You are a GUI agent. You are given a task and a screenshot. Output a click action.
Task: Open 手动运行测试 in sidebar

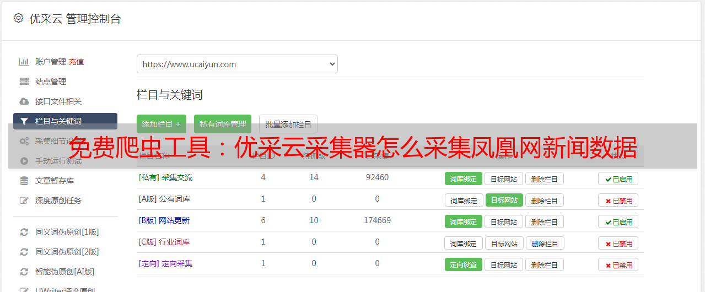pyautogui.click(x=58, y=161)
